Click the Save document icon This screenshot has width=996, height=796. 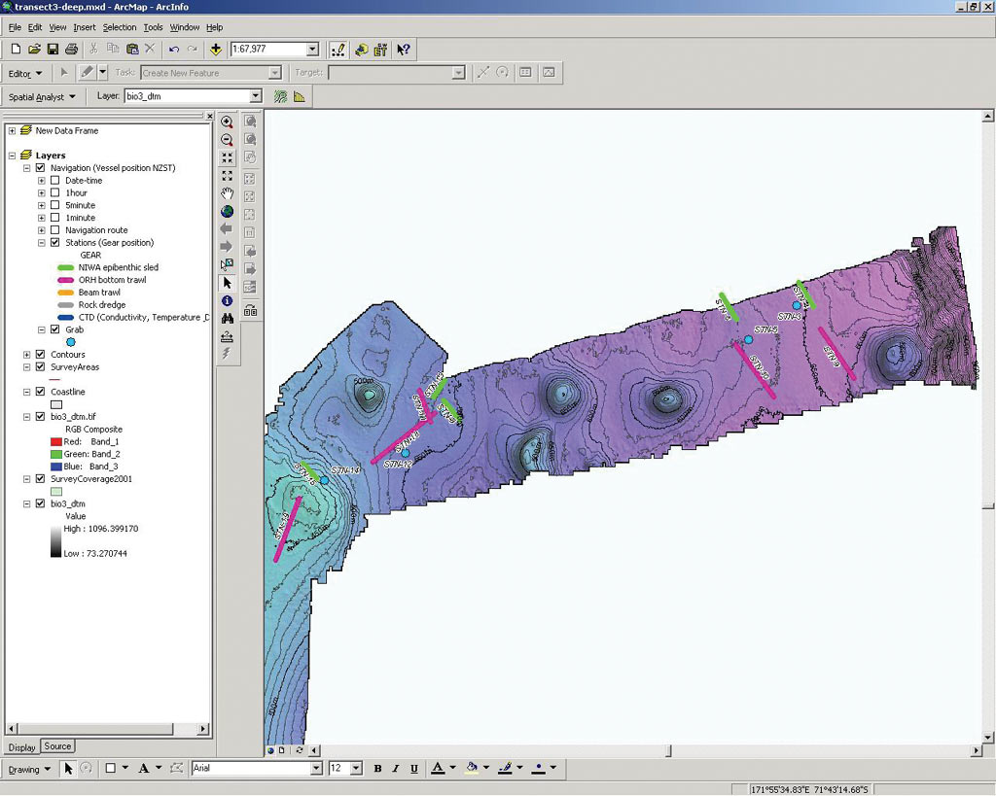point(53,50)
